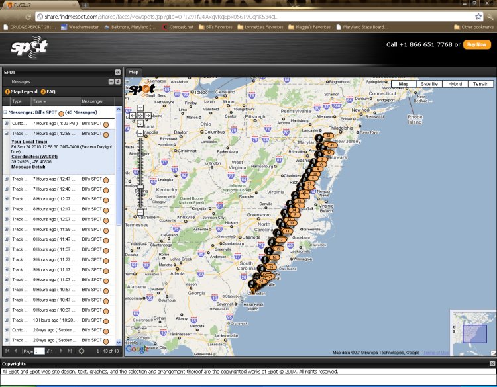
Task: Minimize the Messages section with minus icon
Action: 111,81
